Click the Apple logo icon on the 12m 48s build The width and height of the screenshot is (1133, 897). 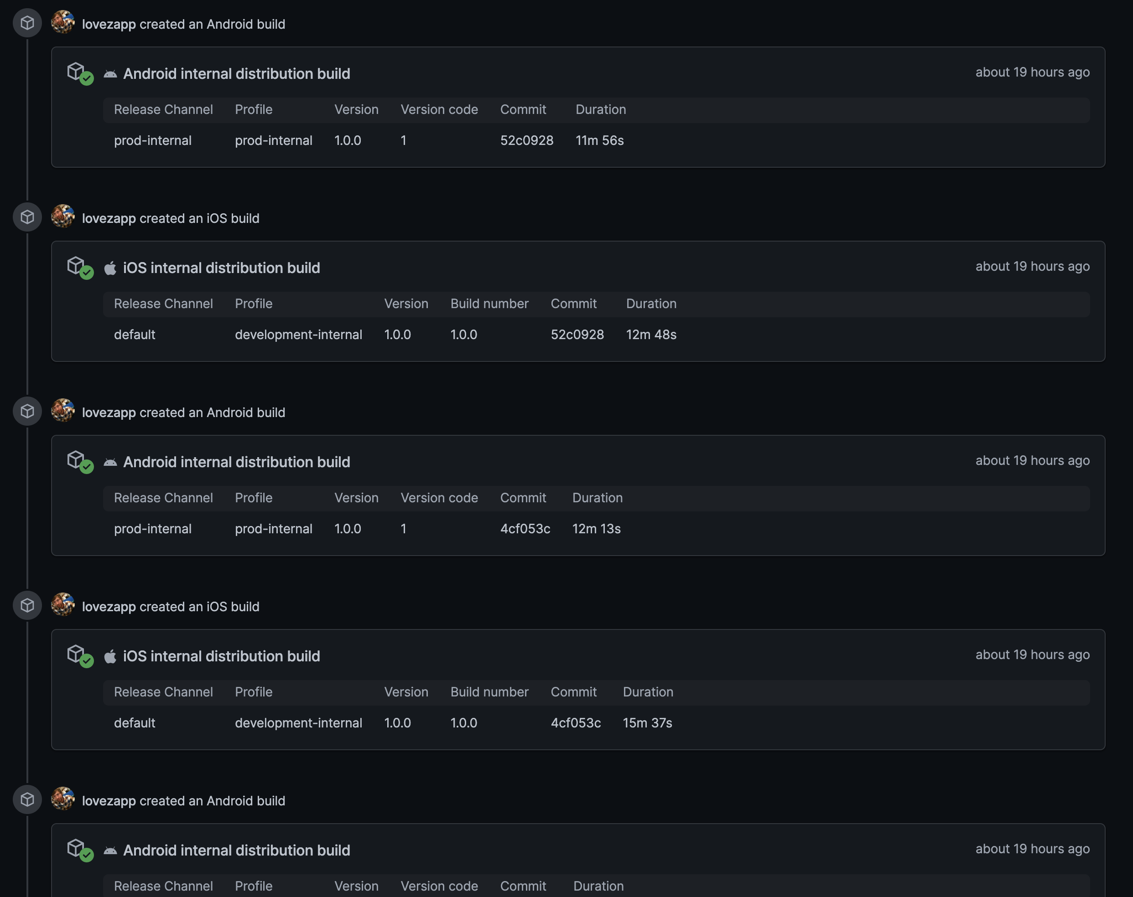coord(110,268)
